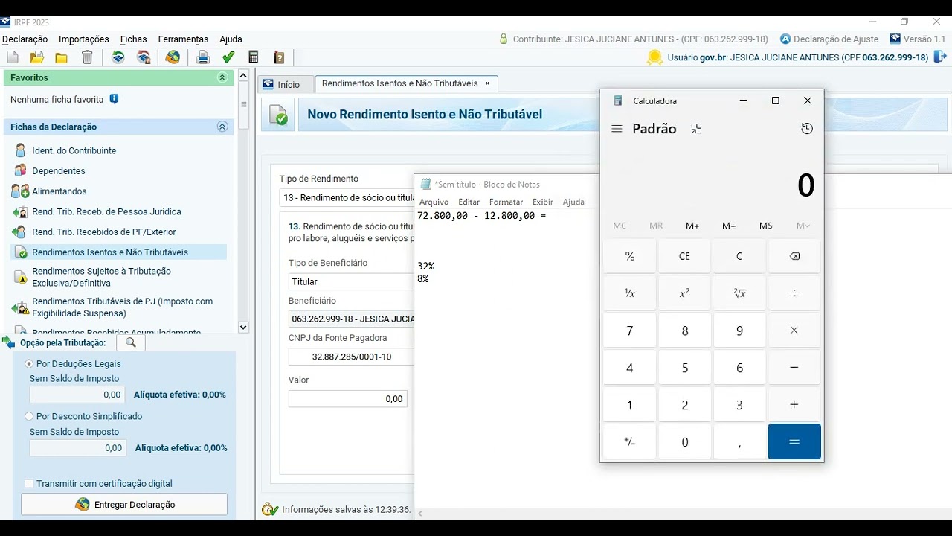The image size is (952, 536).
Task: Open the Declaração menu
Action: [x=25, y=39]
